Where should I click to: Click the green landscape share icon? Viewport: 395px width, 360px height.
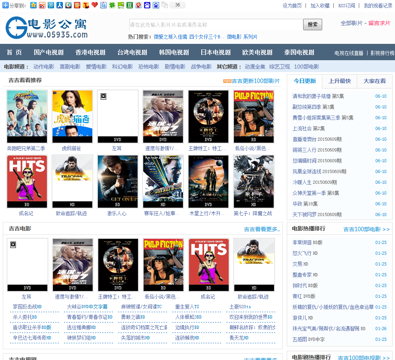click(121, 5)
